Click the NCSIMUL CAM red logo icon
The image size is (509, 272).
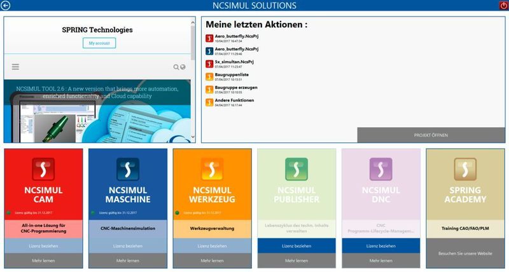click(x=43, y=169)
